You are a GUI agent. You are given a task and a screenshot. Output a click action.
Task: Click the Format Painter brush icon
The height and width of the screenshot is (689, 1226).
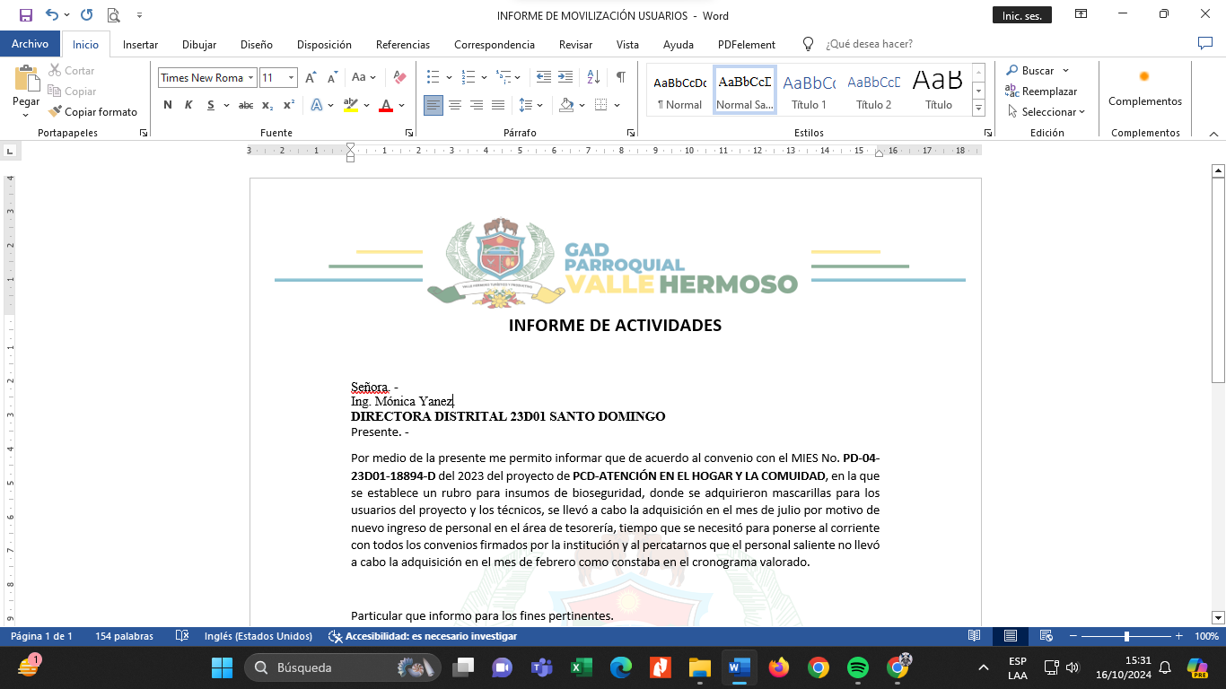click(56, 112)
